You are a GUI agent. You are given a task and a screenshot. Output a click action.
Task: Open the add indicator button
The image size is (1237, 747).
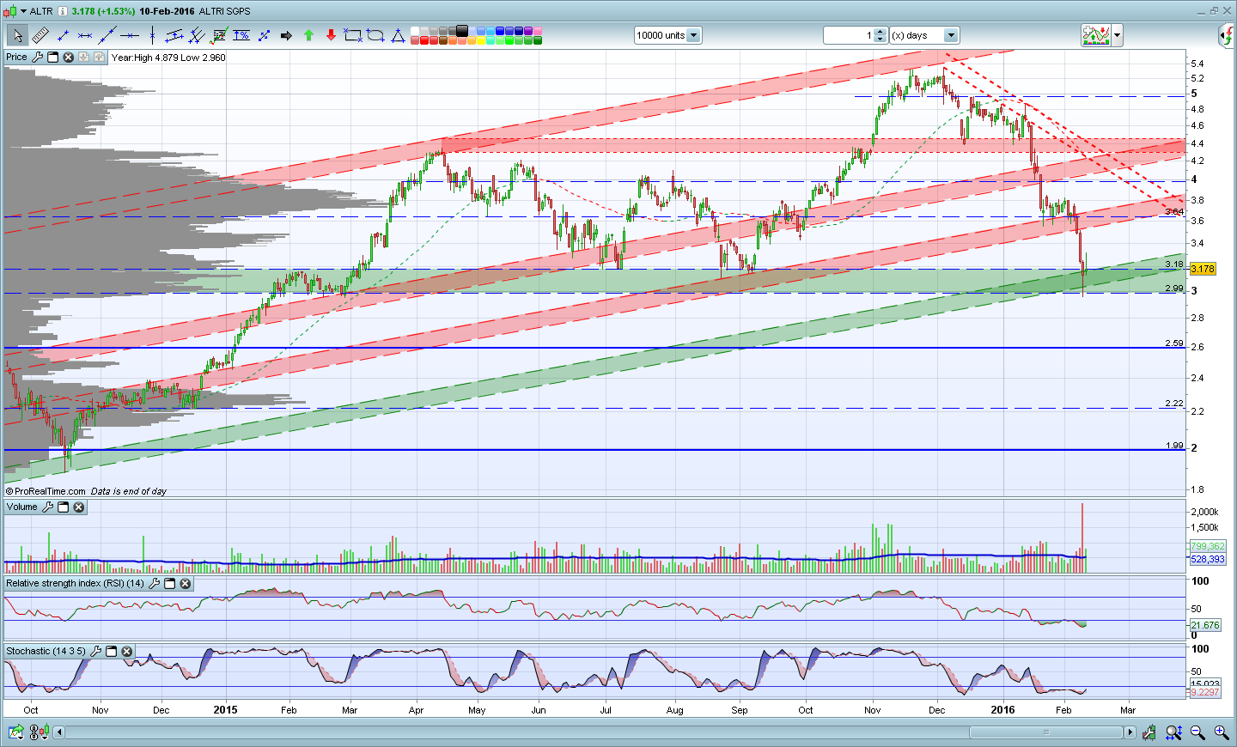pyautogui.click(x=1096, y=35)
